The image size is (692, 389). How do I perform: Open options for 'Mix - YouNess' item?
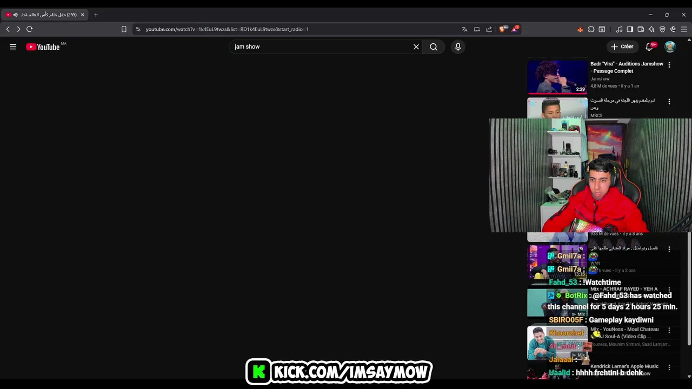coord(669,330)
